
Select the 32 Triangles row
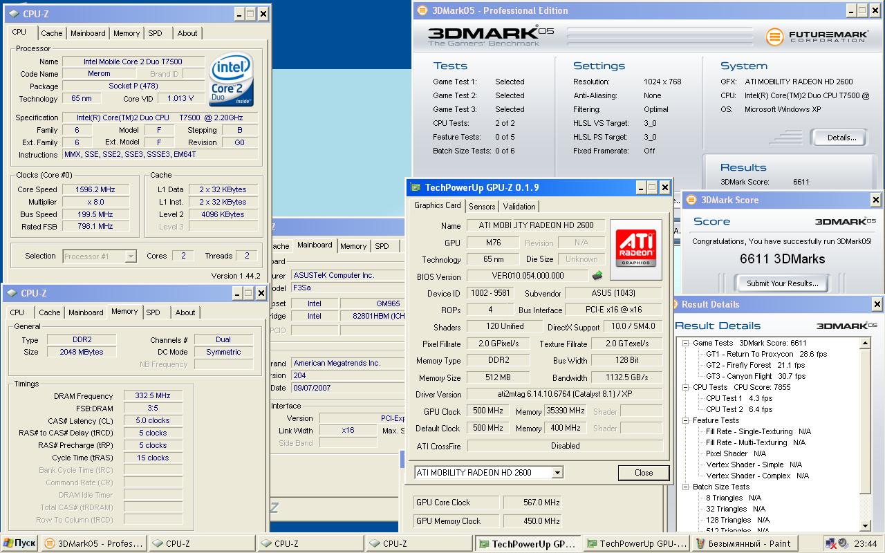(x=734, y=509)
